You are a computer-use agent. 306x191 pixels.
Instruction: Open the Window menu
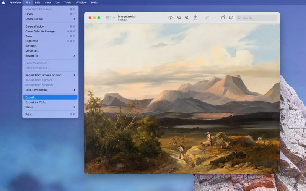click(x=81, y=3)
